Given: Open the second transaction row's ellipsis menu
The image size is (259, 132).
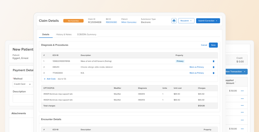Looking at the screenshot, I should (x=242, y=99).
